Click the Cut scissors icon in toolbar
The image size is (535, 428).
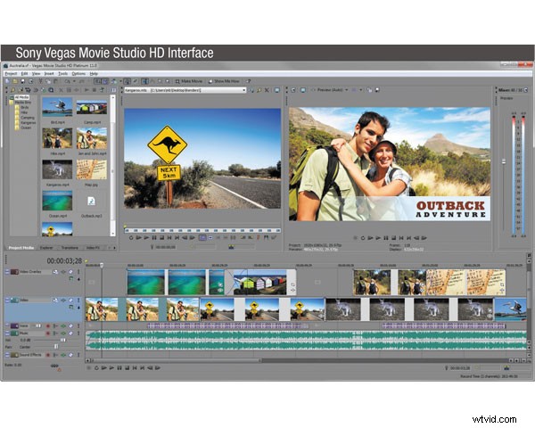click(40, 81)
